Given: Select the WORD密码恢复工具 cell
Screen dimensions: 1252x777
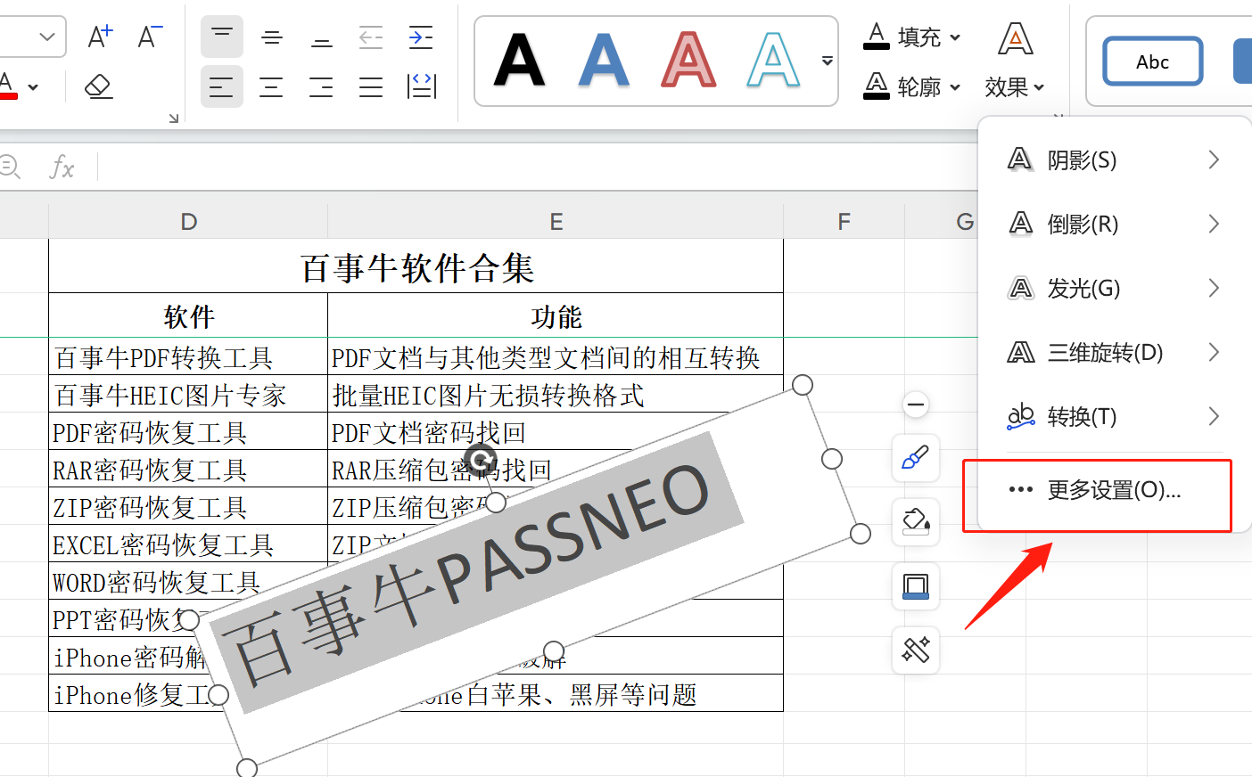Looking at the screenshot, I should pyautogui.click(x=188, y=581).
